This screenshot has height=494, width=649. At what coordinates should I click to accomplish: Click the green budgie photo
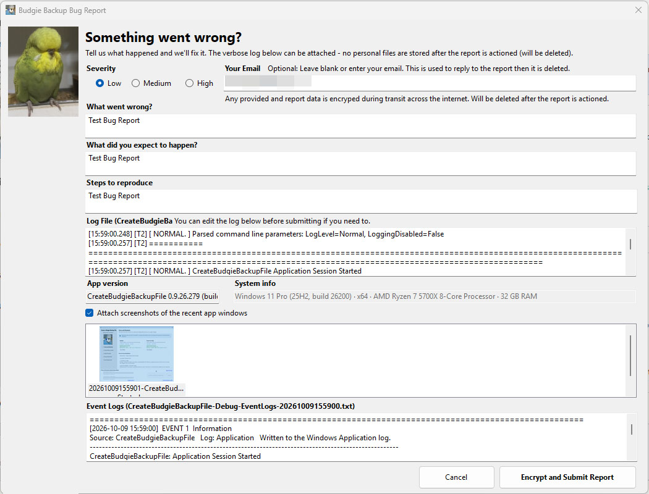(x=43, y=72)
